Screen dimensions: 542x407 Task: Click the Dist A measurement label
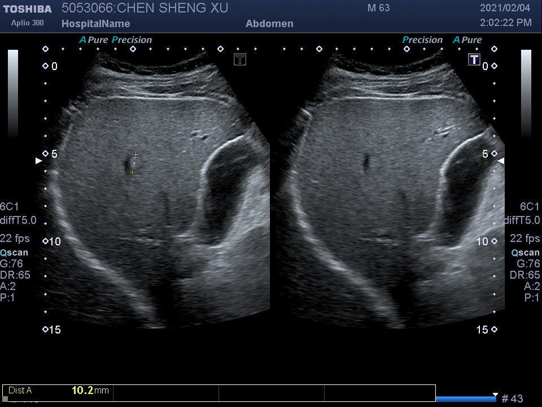pyautogui.click(x=20, y=390)
